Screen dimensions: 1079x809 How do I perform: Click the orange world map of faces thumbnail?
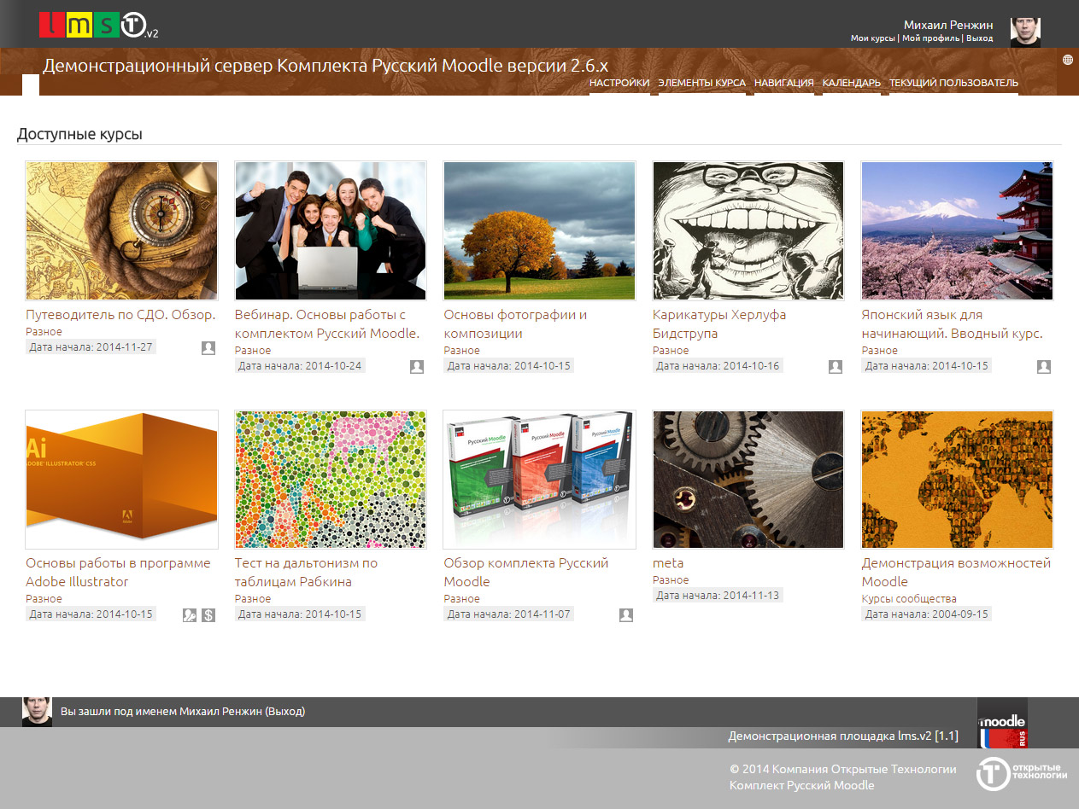tap(957, 479)
